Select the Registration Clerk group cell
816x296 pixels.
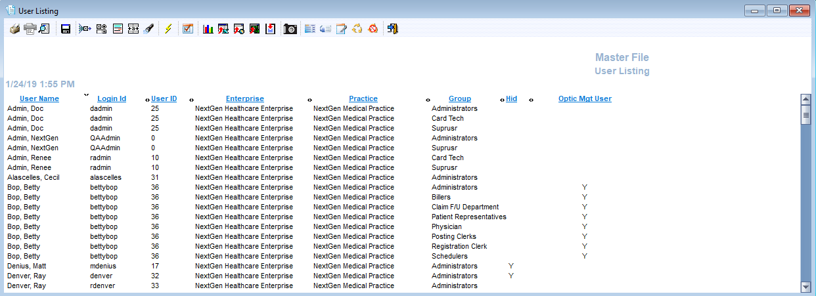point(459,246)
